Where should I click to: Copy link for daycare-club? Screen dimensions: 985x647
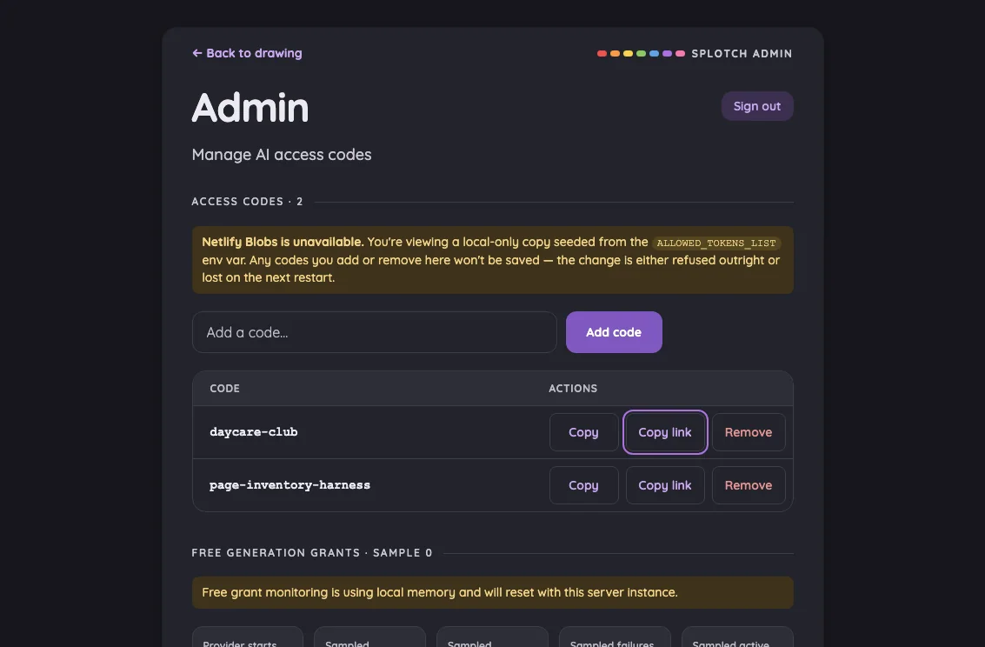pyautogui.click(x=664, y=432)
